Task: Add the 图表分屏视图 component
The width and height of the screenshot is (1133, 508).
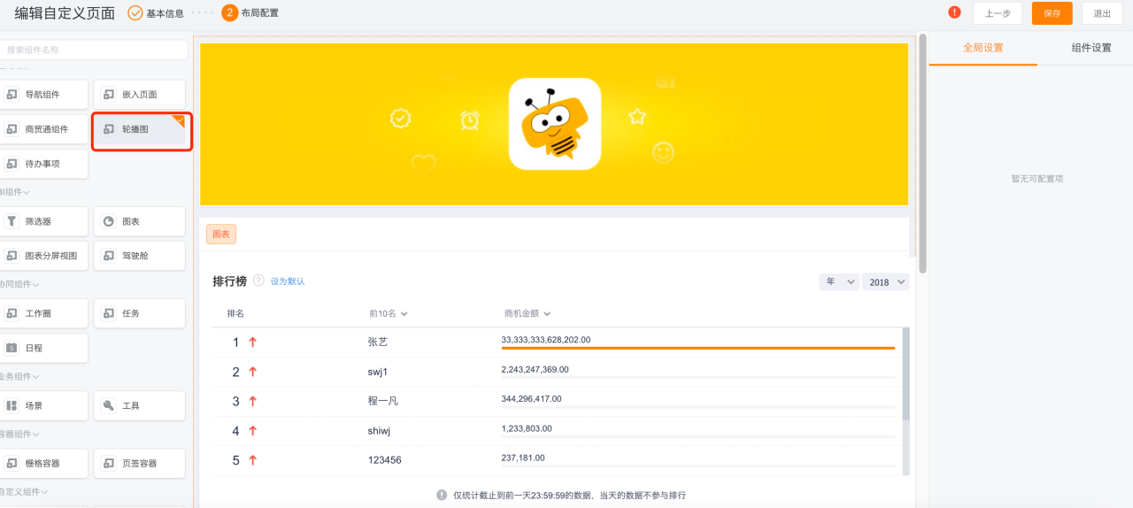Action: point(44,256)
